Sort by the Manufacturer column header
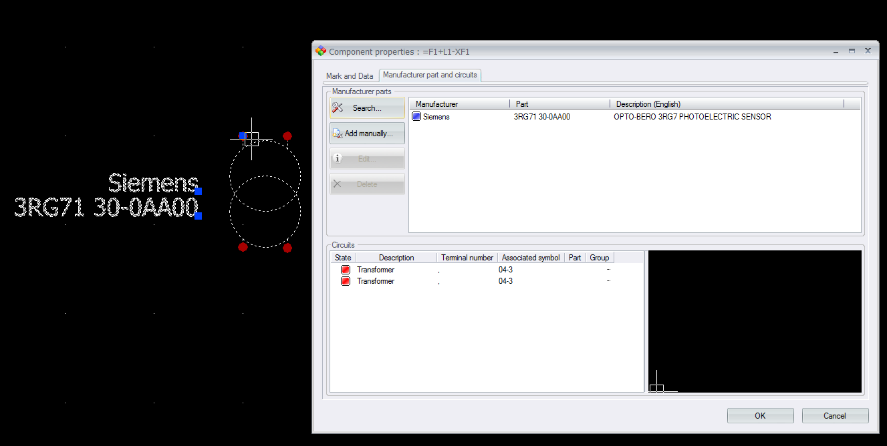The height and width of the screenshot is (446, 887). point(460,104)
